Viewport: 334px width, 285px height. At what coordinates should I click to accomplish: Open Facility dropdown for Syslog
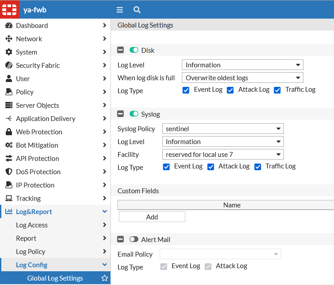[x=223, y=155]
